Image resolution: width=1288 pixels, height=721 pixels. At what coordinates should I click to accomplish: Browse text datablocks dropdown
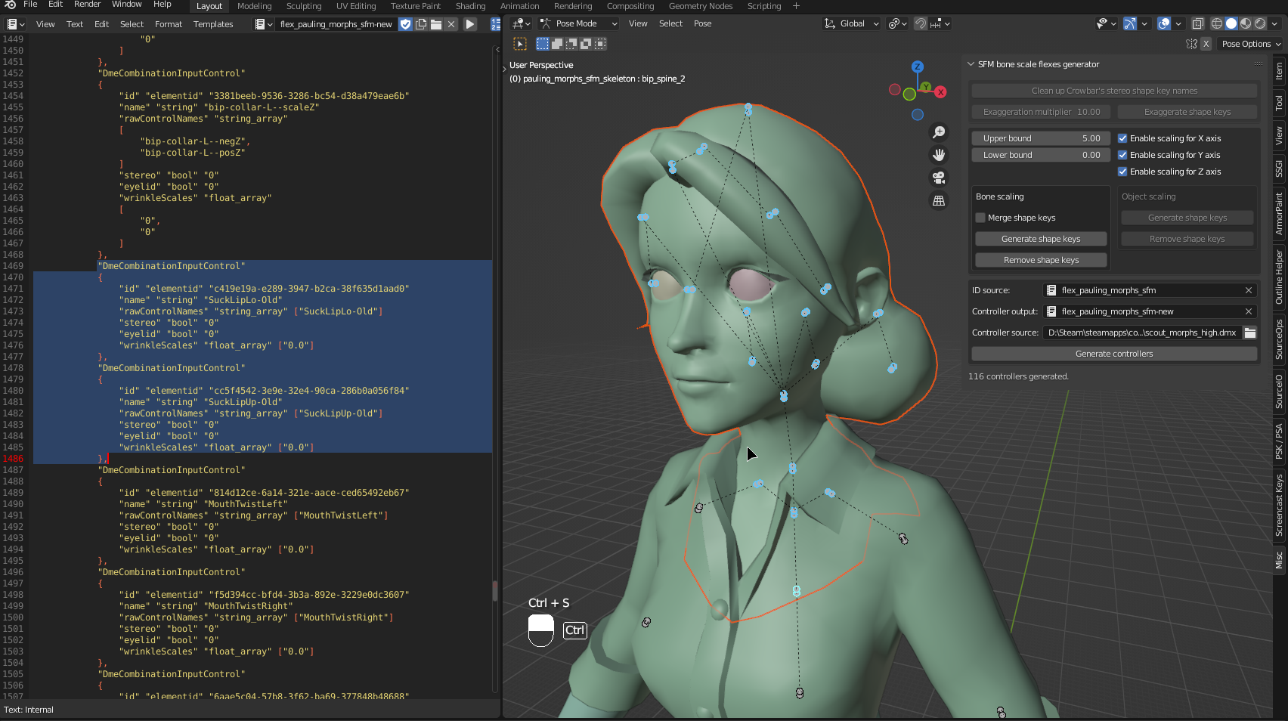click(264, 24)
